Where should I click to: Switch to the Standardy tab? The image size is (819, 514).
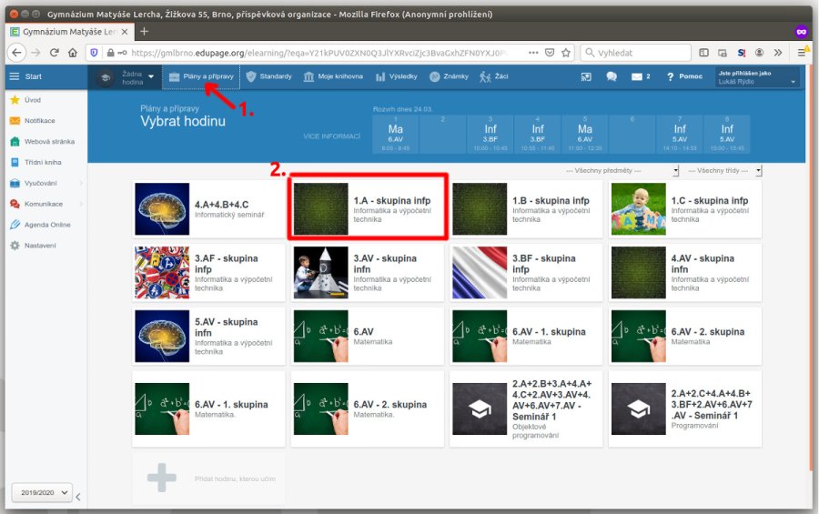click(x=268, y=76)
